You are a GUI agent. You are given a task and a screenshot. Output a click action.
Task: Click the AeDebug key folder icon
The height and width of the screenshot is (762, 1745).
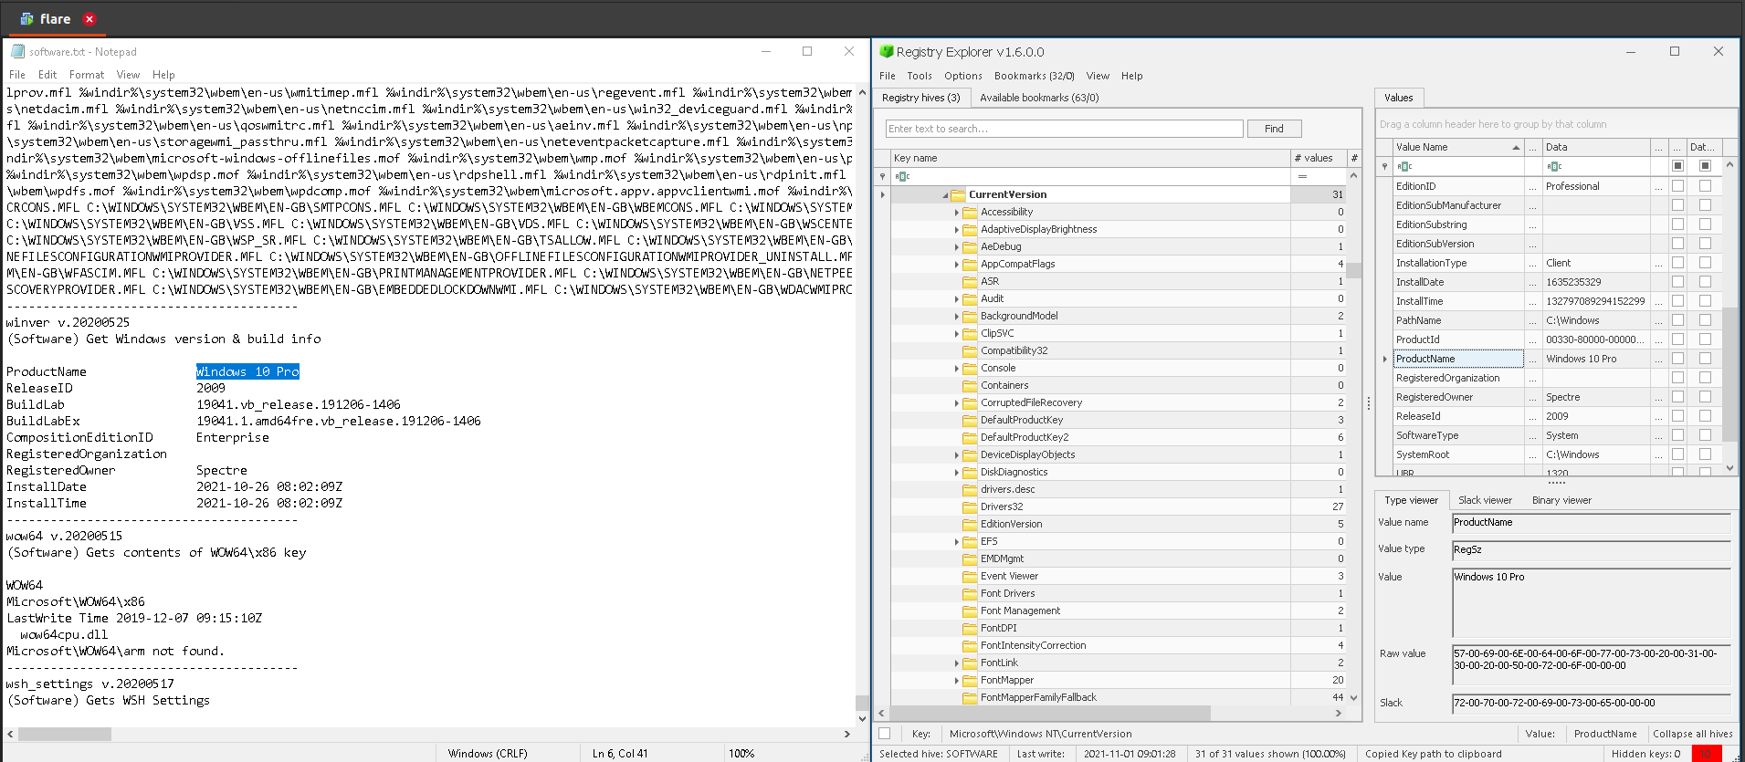pyautogui.click(x=970, y=246)
